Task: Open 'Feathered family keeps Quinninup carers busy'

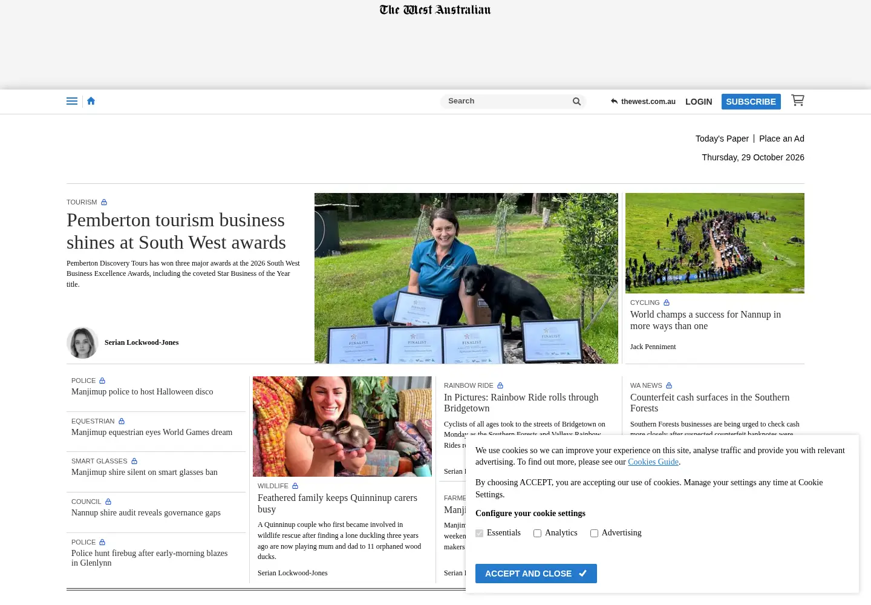Action: coord(338,503)
